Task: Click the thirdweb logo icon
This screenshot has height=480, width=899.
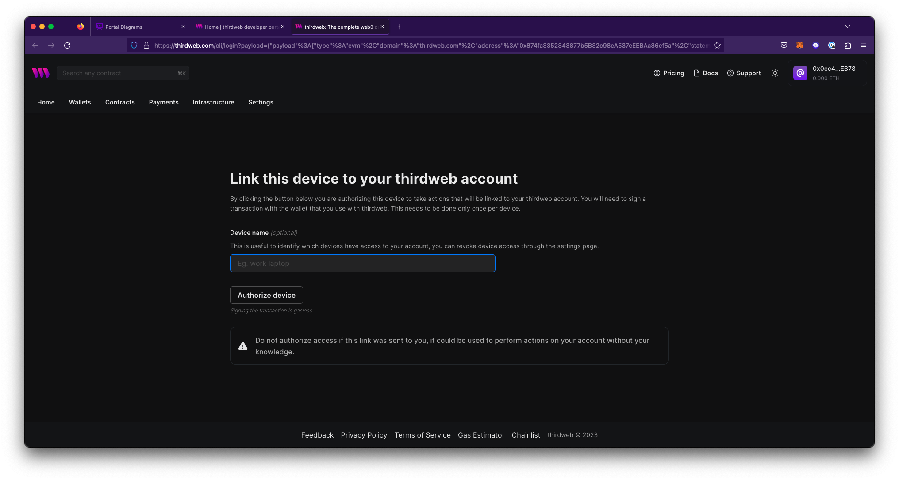Action: (40, 73)
